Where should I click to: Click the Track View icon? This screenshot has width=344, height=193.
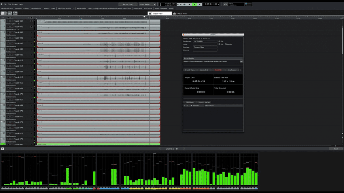(x=150, y=13)
